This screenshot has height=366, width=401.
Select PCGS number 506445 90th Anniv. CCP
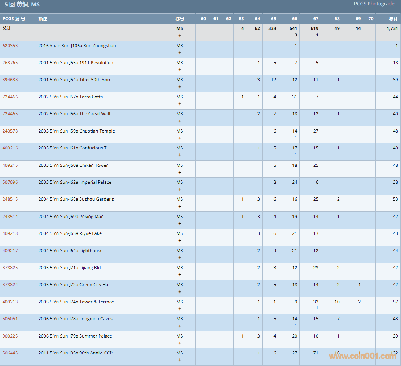pyautogui.click(x=10, y=353)
